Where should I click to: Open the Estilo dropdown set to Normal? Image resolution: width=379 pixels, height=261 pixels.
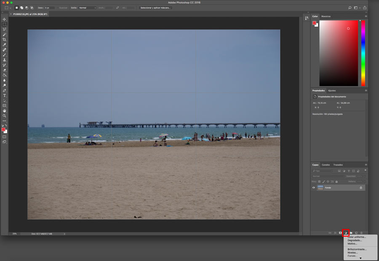tap(88, 8)
